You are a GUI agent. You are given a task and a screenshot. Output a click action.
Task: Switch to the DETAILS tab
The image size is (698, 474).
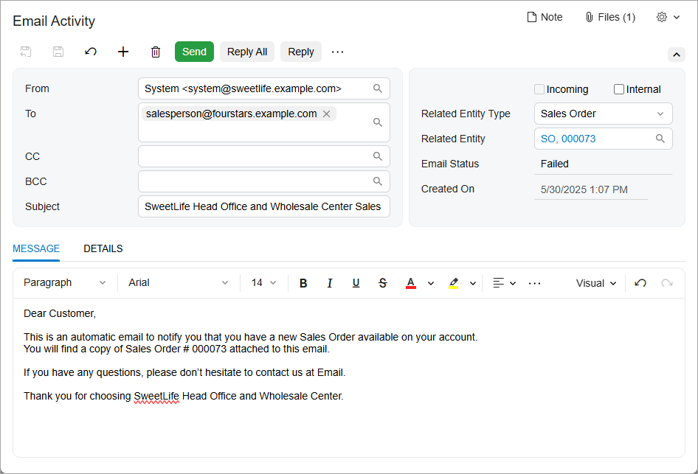(103, 248)
